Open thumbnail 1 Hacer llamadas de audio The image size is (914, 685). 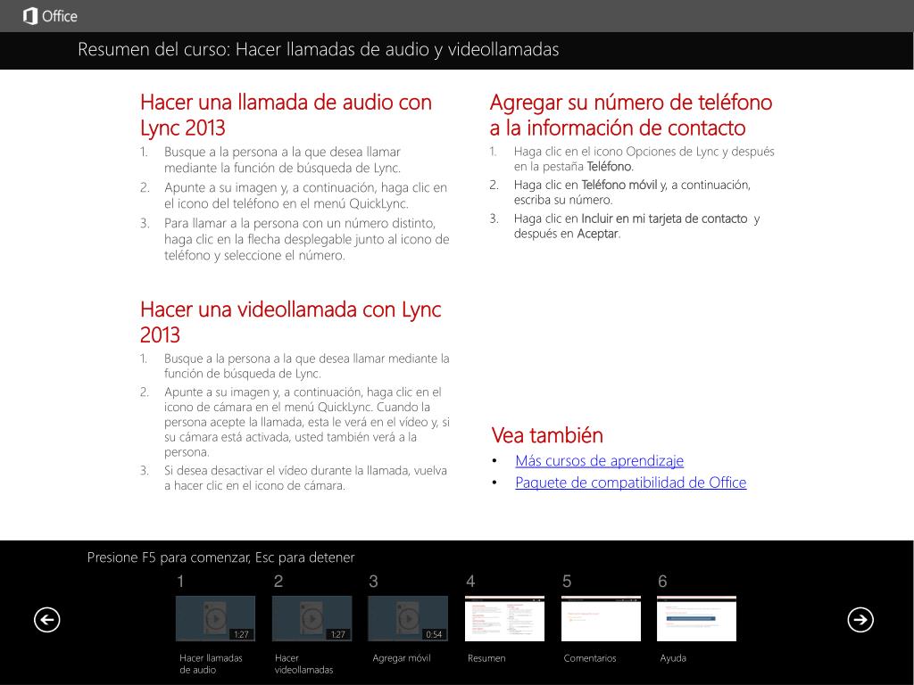point(215,618)
